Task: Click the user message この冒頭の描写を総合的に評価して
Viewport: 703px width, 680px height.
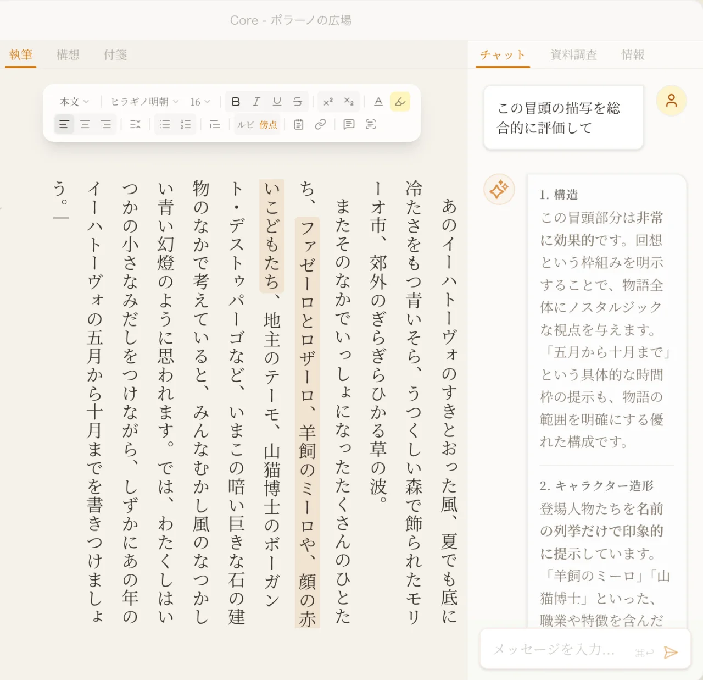Action: [563, 118]
